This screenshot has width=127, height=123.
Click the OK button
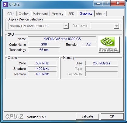pos(112,116)
